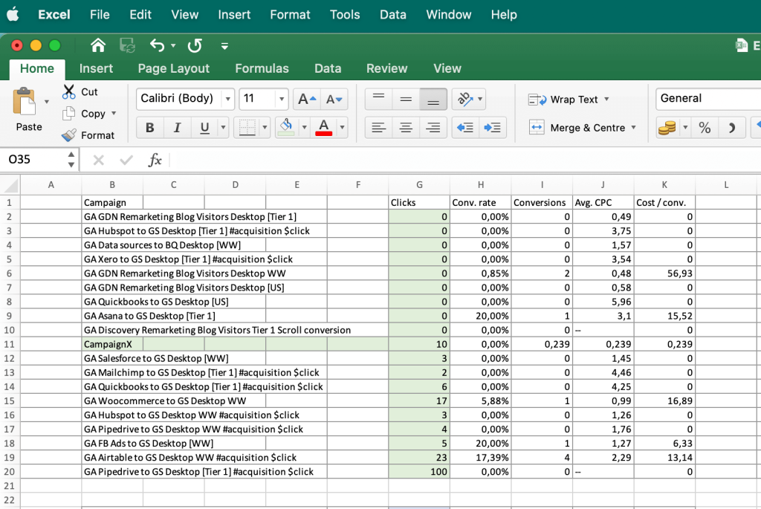Click the Wrap Text icon
The image size is (761, 509).
coord(538,99)
